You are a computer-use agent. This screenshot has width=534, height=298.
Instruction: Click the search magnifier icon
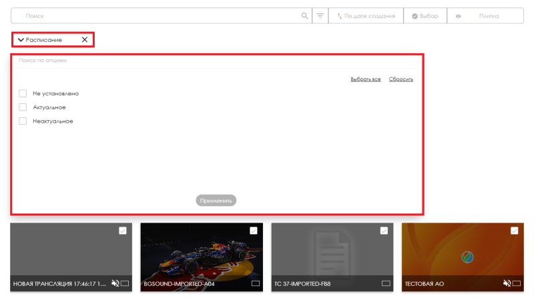pyautogui.click(x=304, y=16)
